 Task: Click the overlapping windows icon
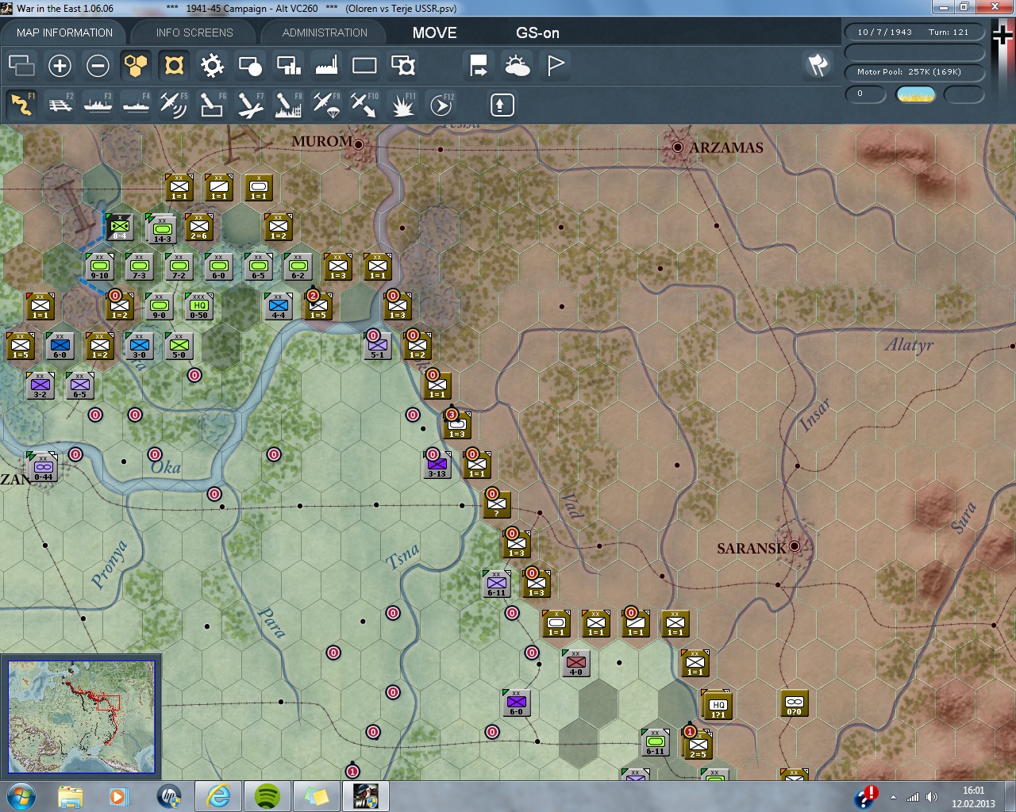pyautogui.click(x=21, y=65)
